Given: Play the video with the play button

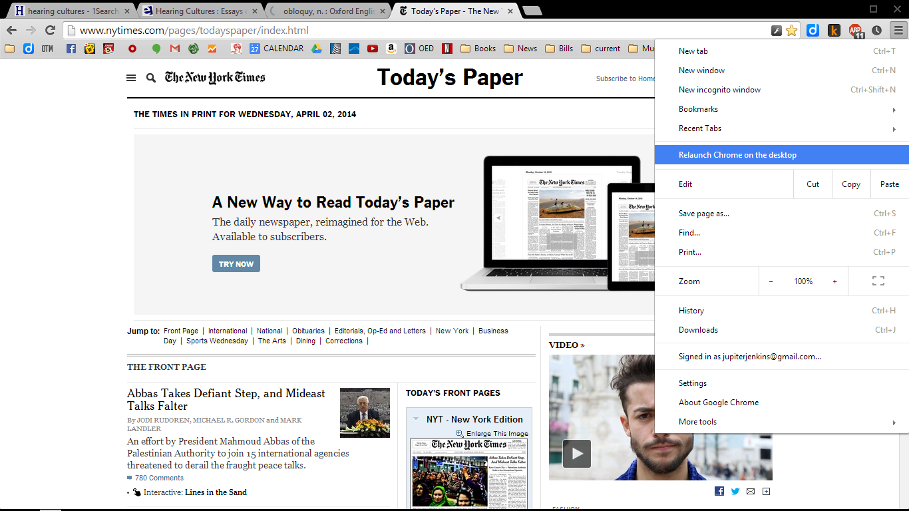Looking at the screenshot, I should pos(576,454).
